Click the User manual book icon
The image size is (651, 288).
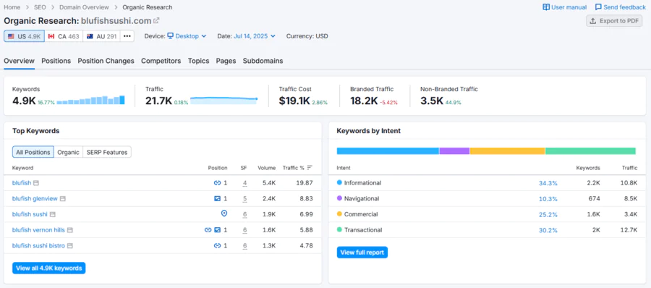click(546, 7)
